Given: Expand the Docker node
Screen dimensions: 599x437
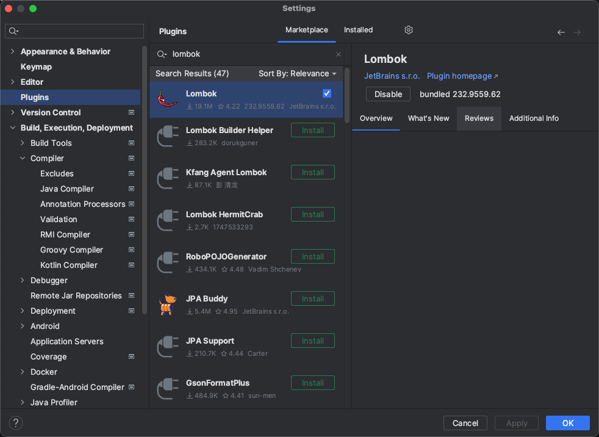Looking at the screenshot, I should (22, 372).
